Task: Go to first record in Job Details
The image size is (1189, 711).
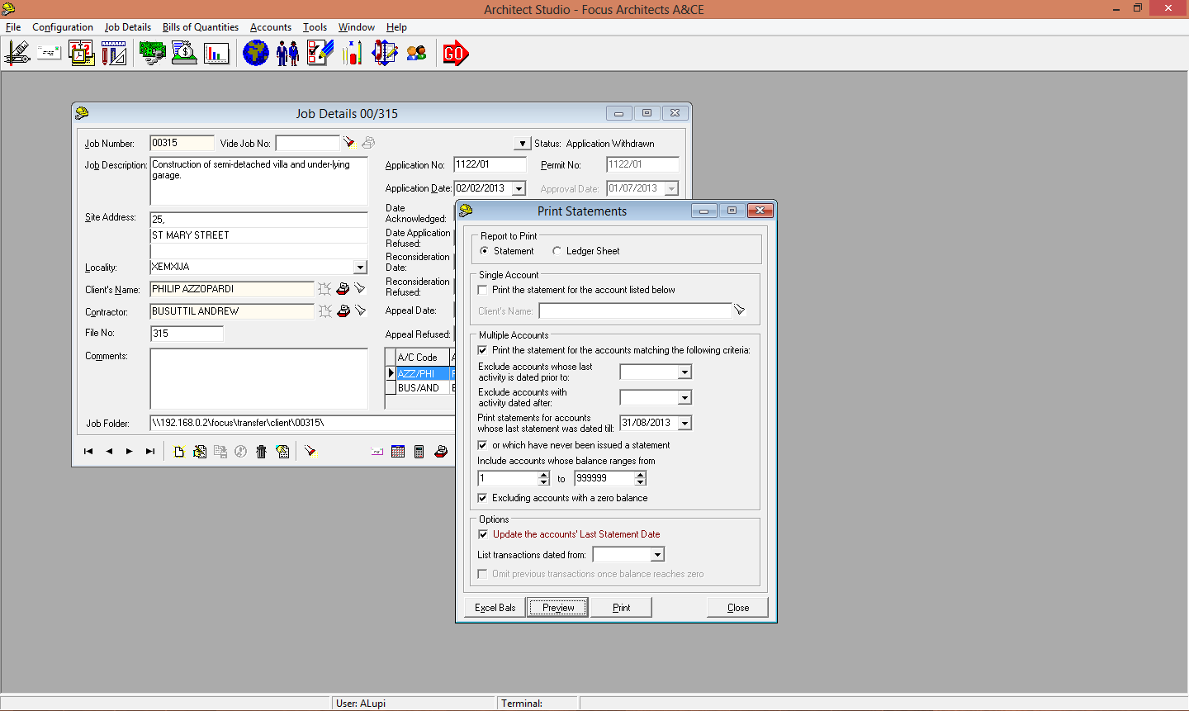Action: pyautogui.click(x=88, y=452)
